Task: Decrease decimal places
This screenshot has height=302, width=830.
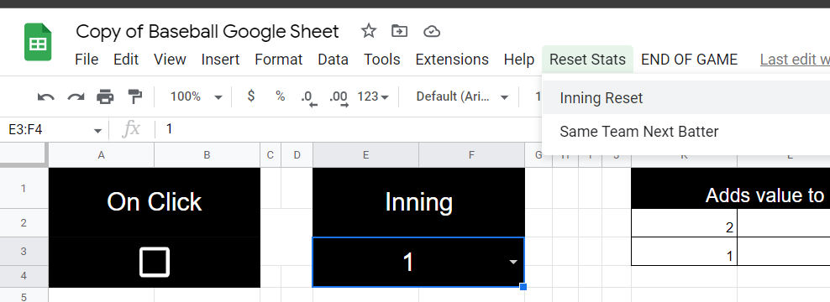Action: coord(308,98)
